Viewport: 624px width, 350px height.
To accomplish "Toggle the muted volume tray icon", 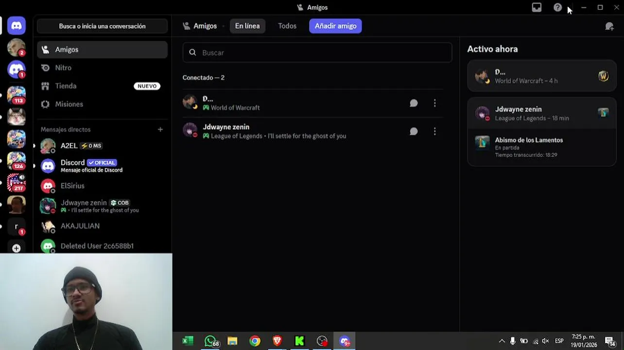I will tap(546, 341).
